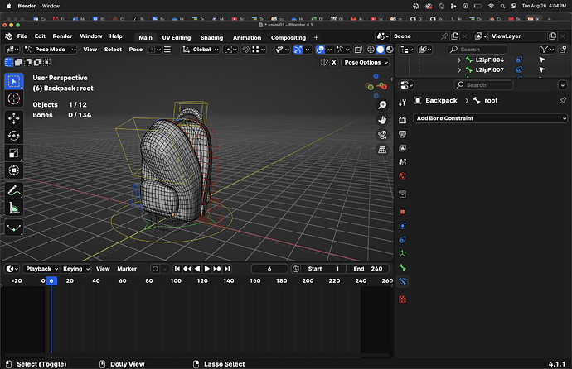
Task: Toggle X-ray mode
Action: (358, 50)
